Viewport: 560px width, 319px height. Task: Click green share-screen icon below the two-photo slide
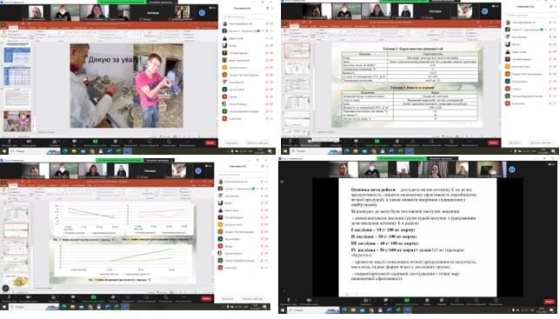(x=96, y=142)
